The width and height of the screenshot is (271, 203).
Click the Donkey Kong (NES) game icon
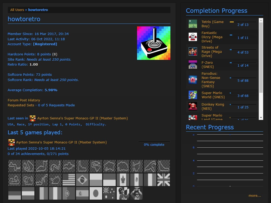coord(193,106)
